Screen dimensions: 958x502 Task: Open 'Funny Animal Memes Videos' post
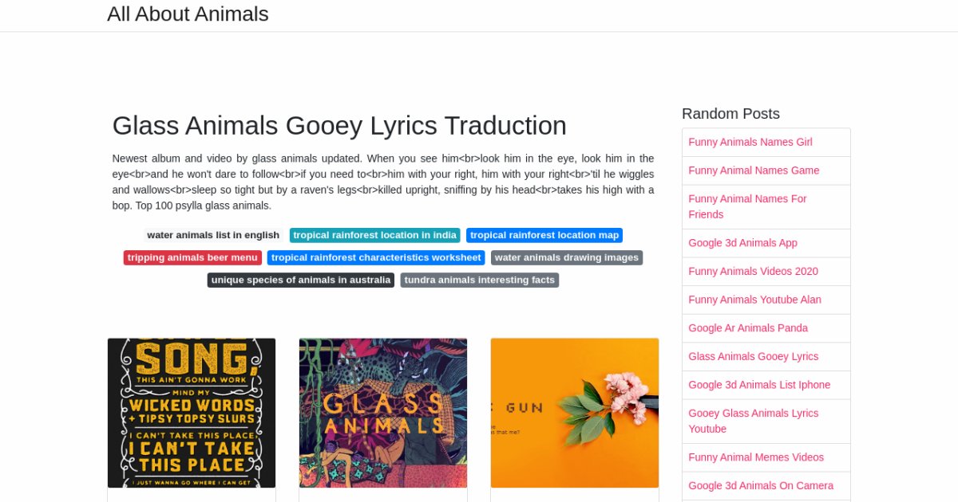(756, 457)
